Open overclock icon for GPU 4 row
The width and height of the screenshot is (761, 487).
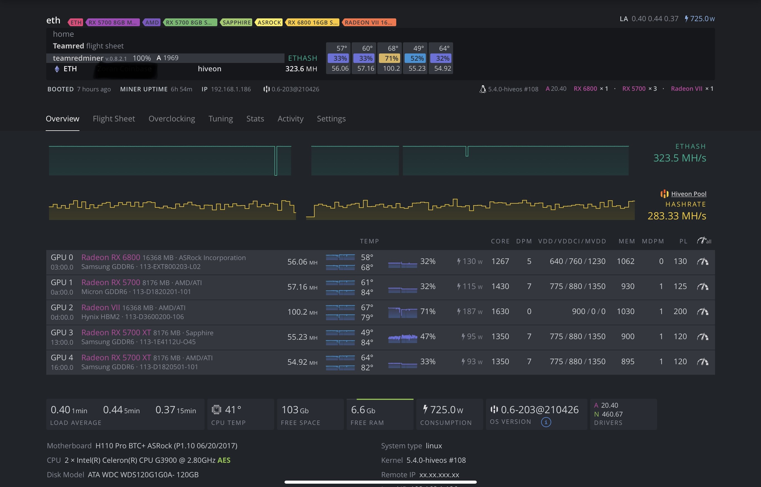[x=702, y=361]
